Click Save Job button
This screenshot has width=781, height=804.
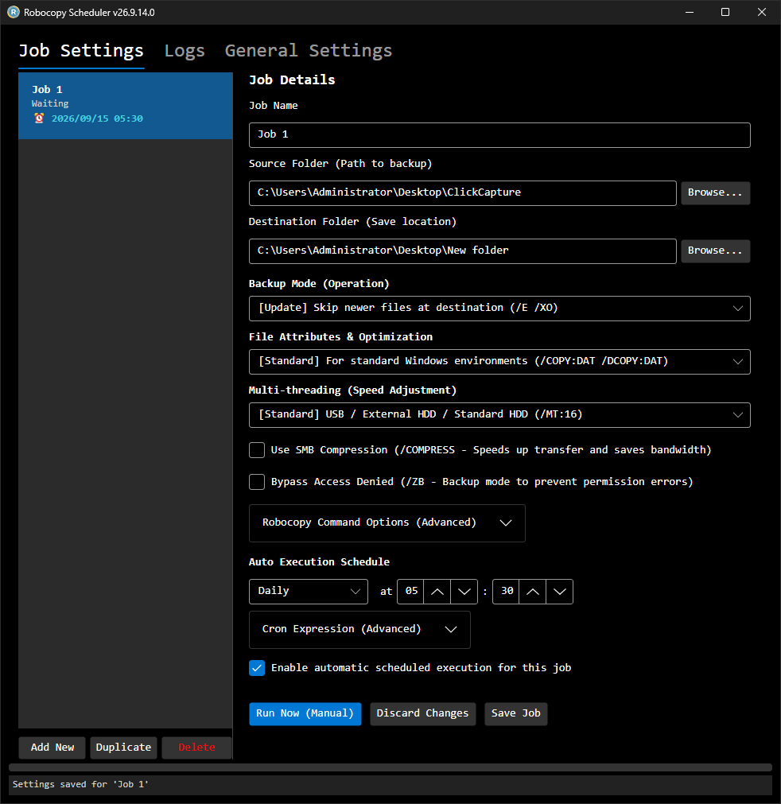click(516, 714)
